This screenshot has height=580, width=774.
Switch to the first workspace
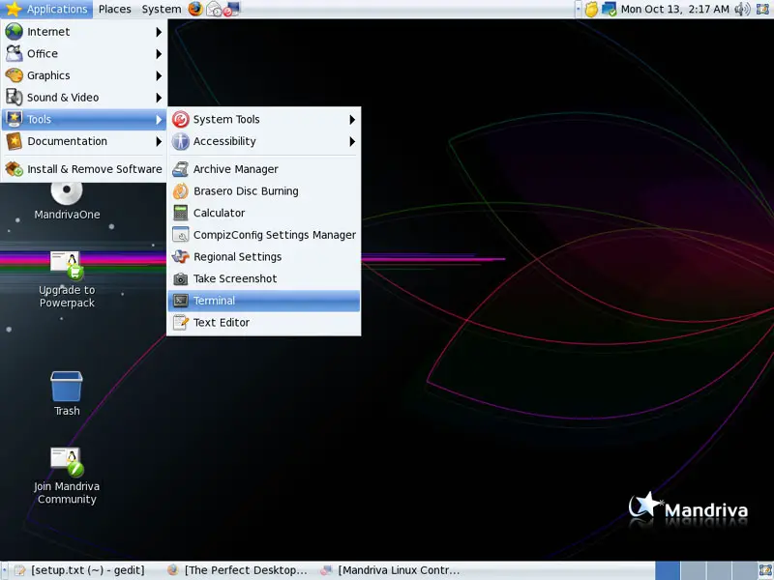click(668, 570)
